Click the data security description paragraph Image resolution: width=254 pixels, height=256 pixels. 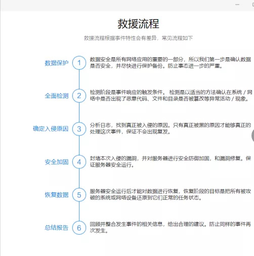pos(171,63)
